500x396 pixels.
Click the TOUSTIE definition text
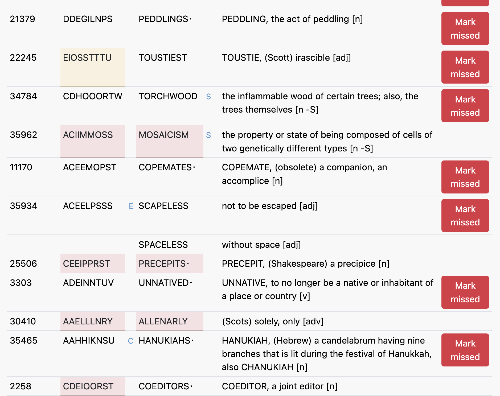click(x=286, y=58)
